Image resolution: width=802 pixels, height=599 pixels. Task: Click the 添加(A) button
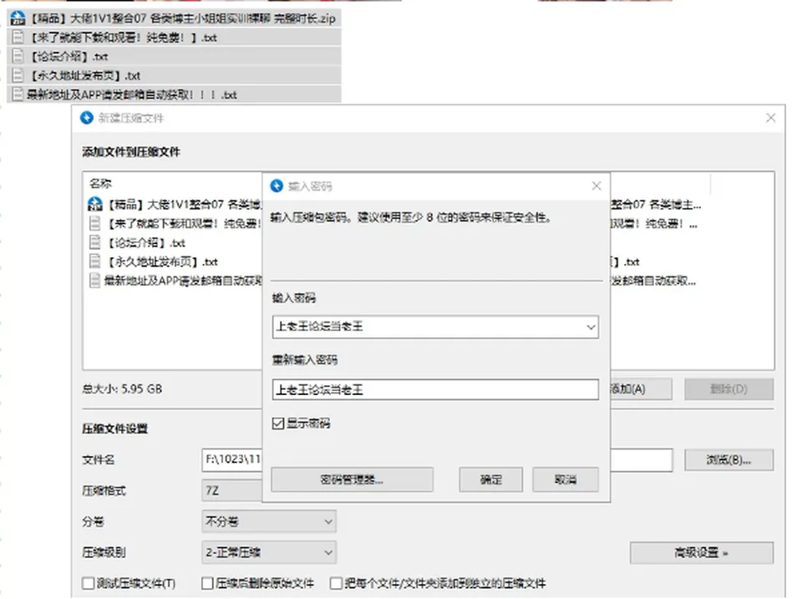click(x=641, y=389)
